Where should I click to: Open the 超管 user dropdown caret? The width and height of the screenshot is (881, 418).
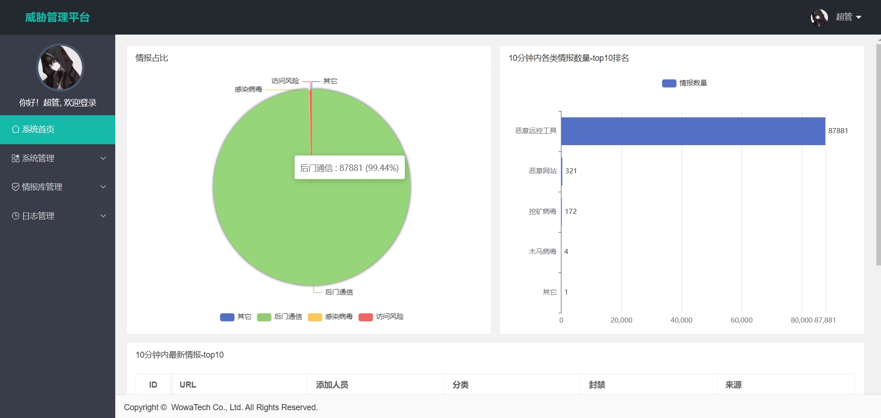click(858, 18)
